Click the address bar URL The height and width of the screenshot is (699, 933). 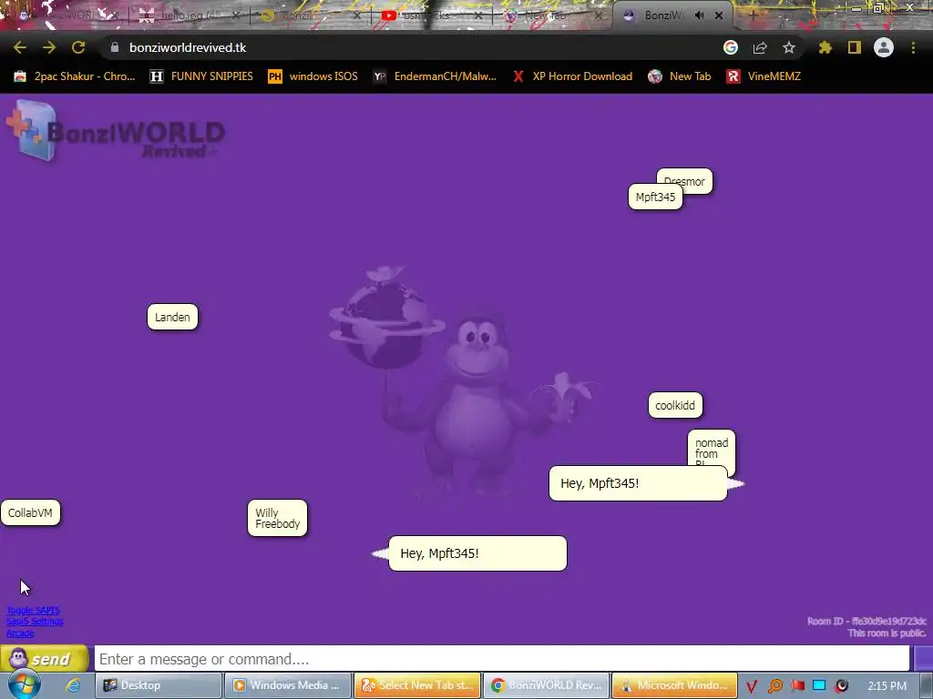point(188,47)
